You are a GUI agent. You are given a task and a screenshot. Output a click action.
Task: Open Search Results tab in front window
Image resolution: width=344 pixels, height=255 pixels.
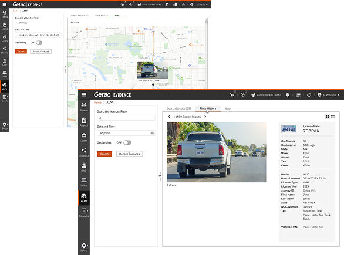[179, 108]
